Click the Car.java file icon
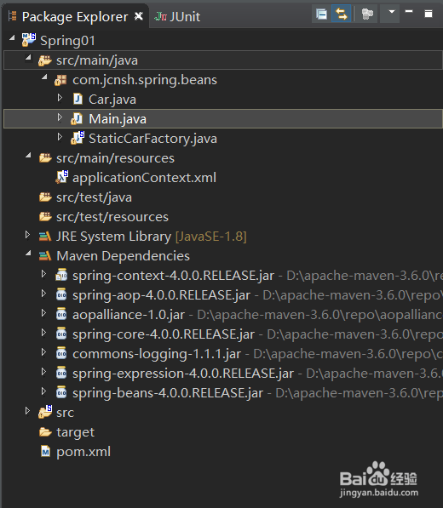The height and width of the screenshot is (508, 443). (x=78, y=99)
